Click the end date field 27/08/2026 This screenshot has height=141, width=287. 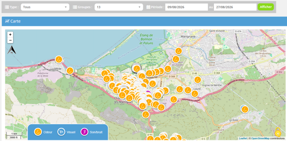pos(235,7)
